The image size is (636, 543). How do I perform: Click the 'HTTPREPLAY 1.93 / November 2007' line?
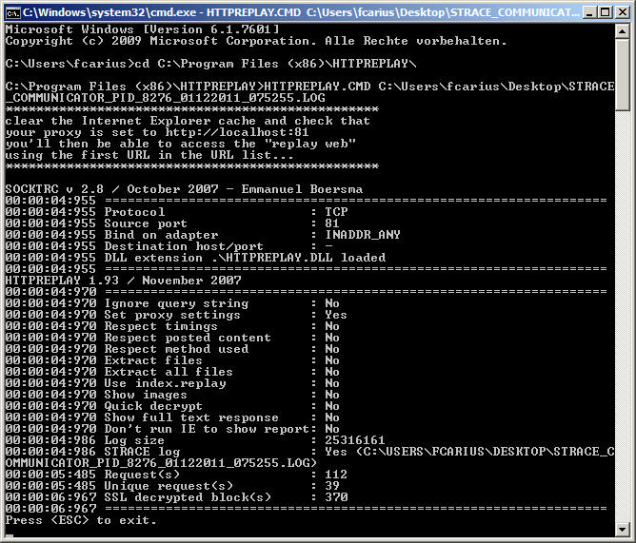click(x=124, y=281)
